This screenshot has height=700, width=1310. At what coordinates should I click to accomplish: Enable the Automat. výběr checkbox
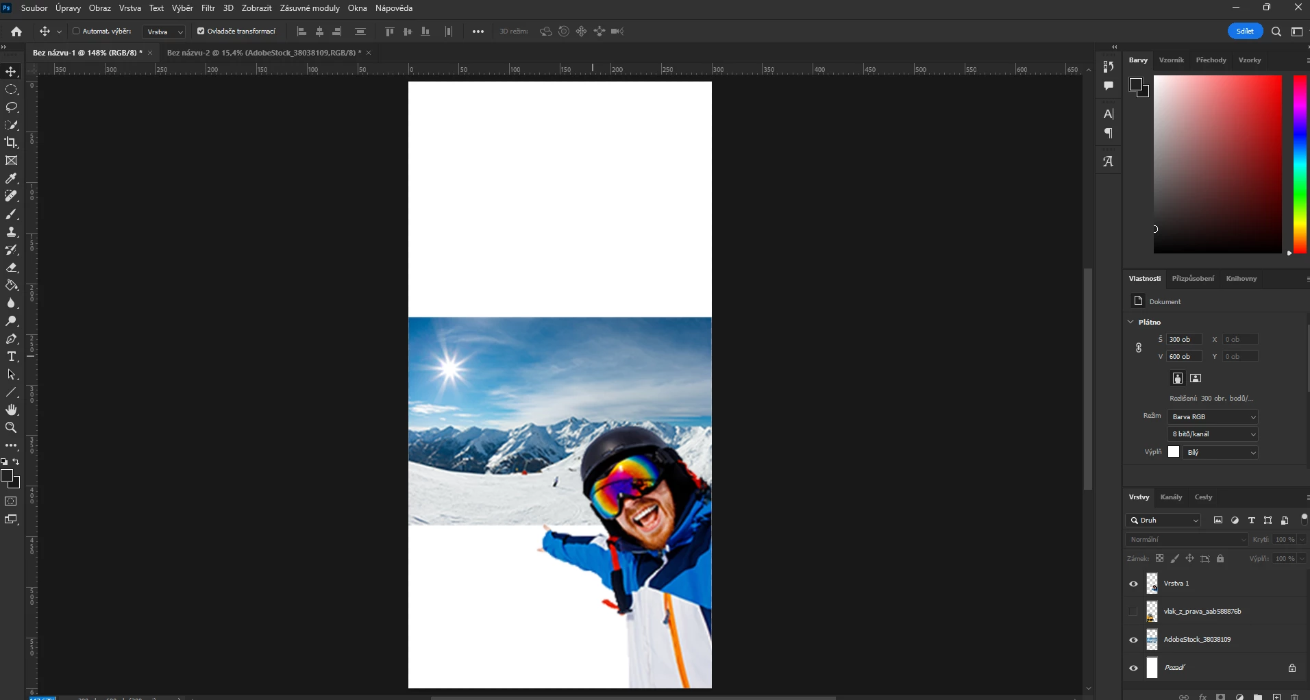coord(76,32)
